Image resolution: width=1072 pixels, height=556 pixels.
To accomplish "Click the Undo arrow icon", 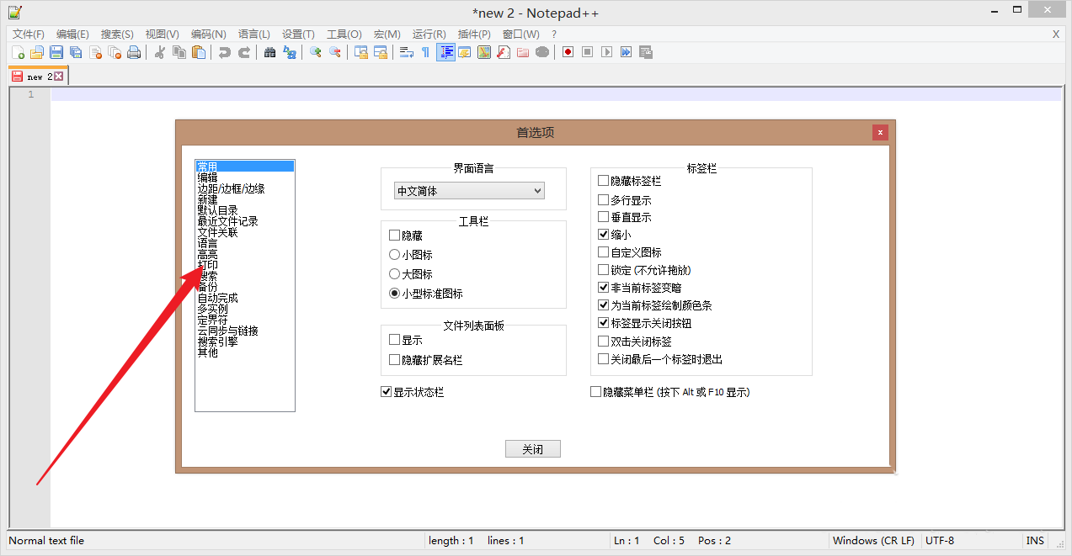I will click(x=224, y=52).
